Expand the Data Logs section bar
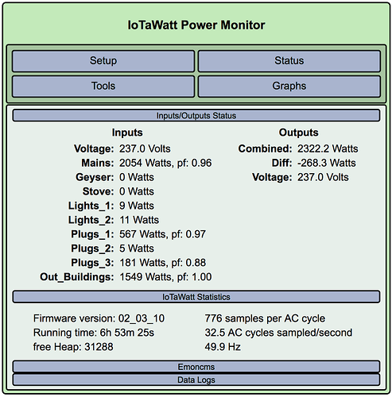Viewport: 392px width, 397px height. click(x=196, y=380)
